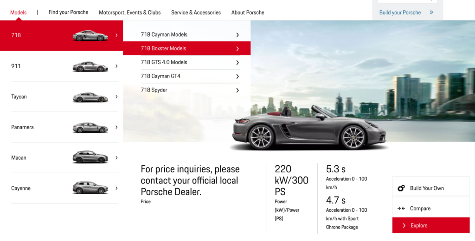This screenshot has height=241, width=475.
Task: Click the search field above Build your Porsche
Action: [x=407, y=1]
